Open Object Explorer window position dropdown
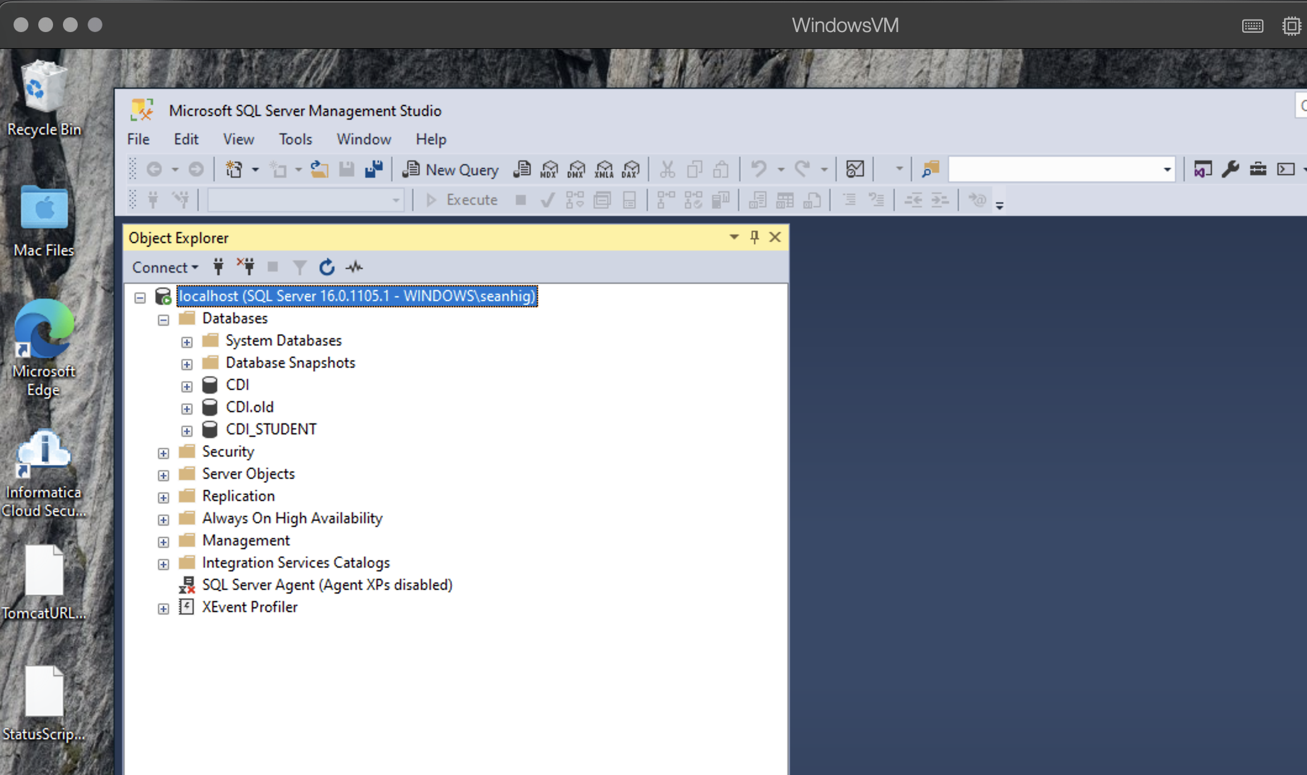Viewport: 1307px width, 775px height. click(734, 237)
